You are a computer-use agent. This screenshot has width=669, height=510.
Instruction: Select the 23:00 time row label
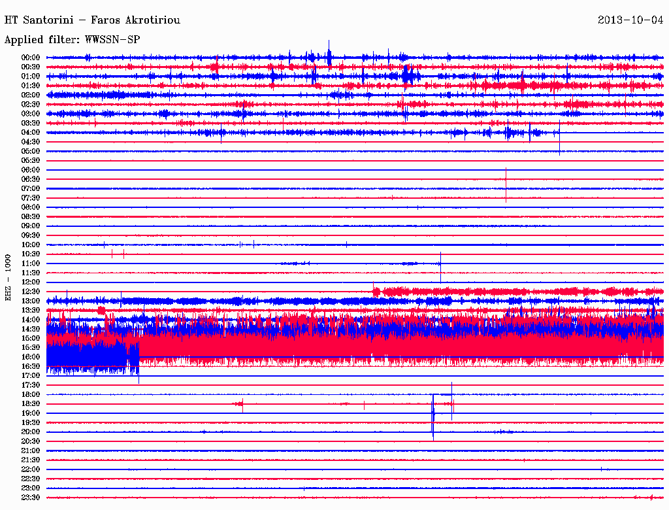(31, 488)
